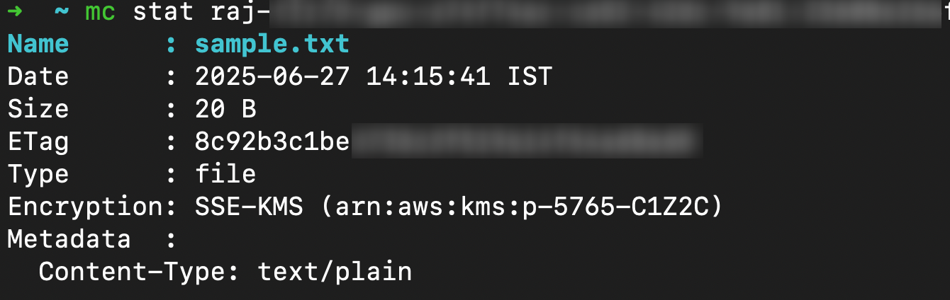Click the Name field label

tap(38, 45)
